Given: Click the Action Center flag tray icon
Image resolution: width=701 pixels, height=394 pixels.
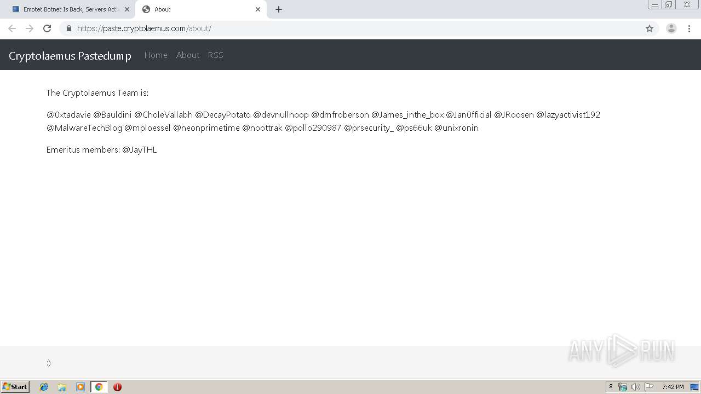Looking at the screenshot, I should click(x=649, y=387).
